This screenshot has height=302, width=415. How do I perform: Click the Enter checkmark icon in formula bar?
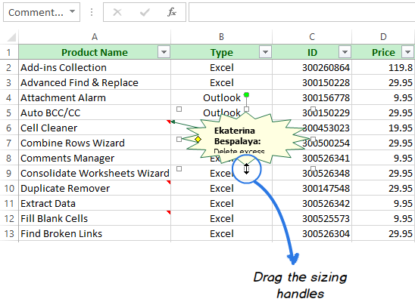tap(145, 12)
